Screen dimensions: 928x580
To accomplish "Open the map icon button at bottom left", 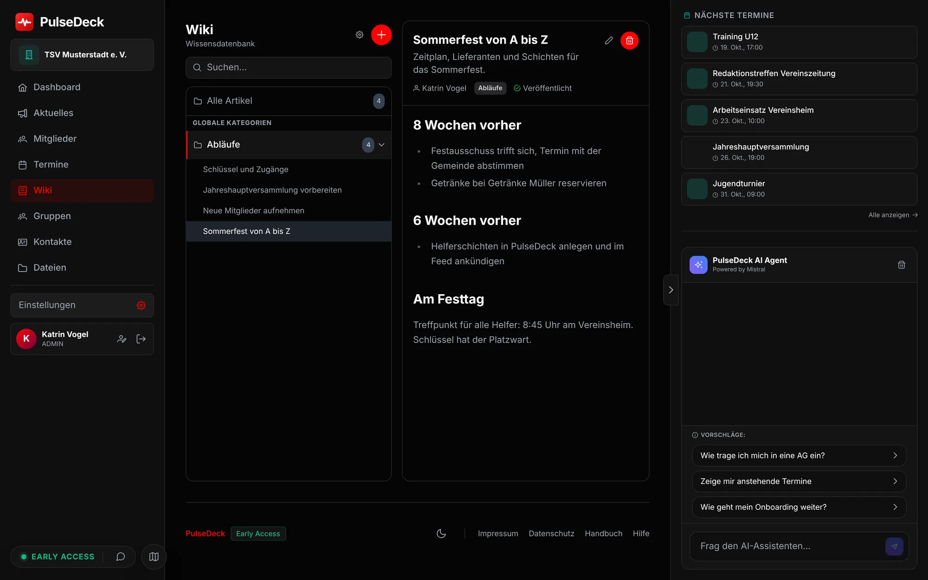I will pyautogui.click(x=154, y=557).
